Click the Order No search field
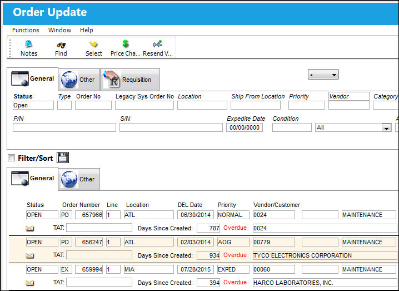The width and height of the screenshot is (399, 291). 93,105
